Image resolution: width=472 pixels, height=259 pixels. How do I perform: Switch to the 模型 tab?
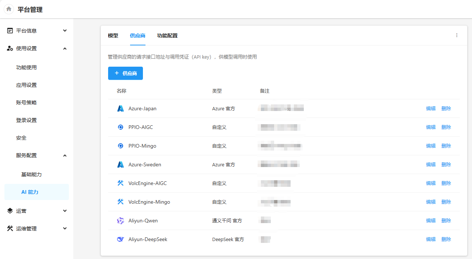113,36
